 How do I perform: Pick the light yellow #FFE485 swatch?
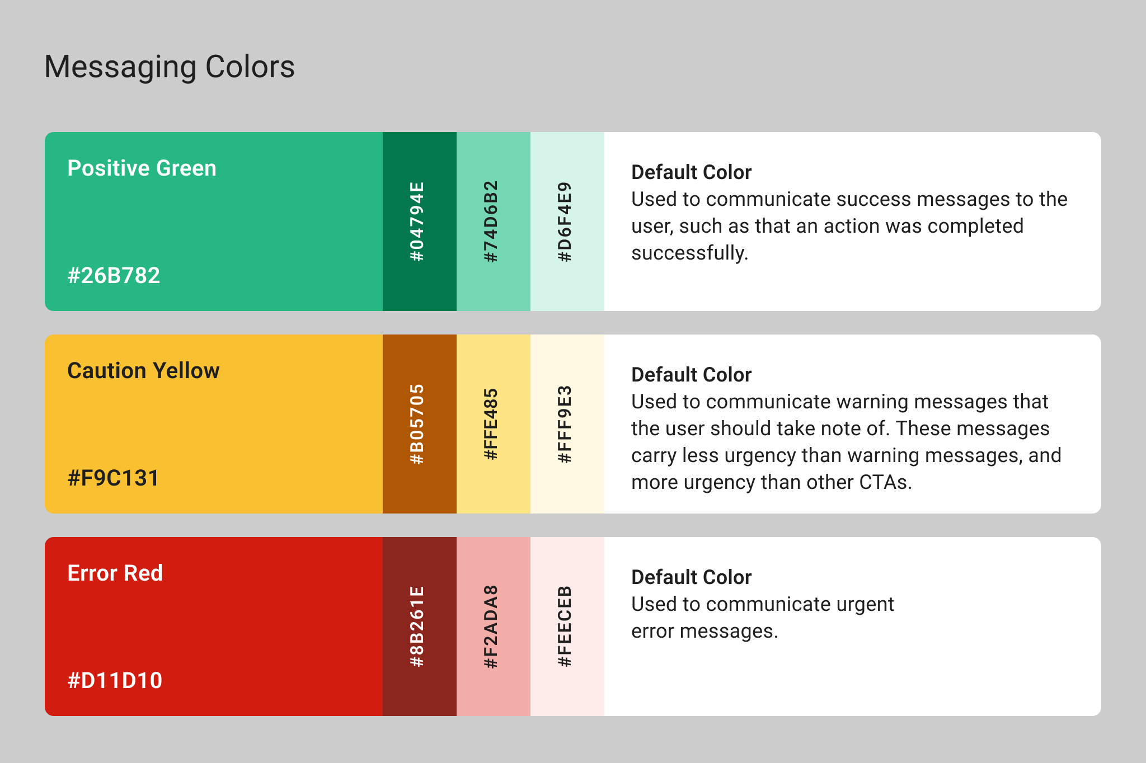493,424
